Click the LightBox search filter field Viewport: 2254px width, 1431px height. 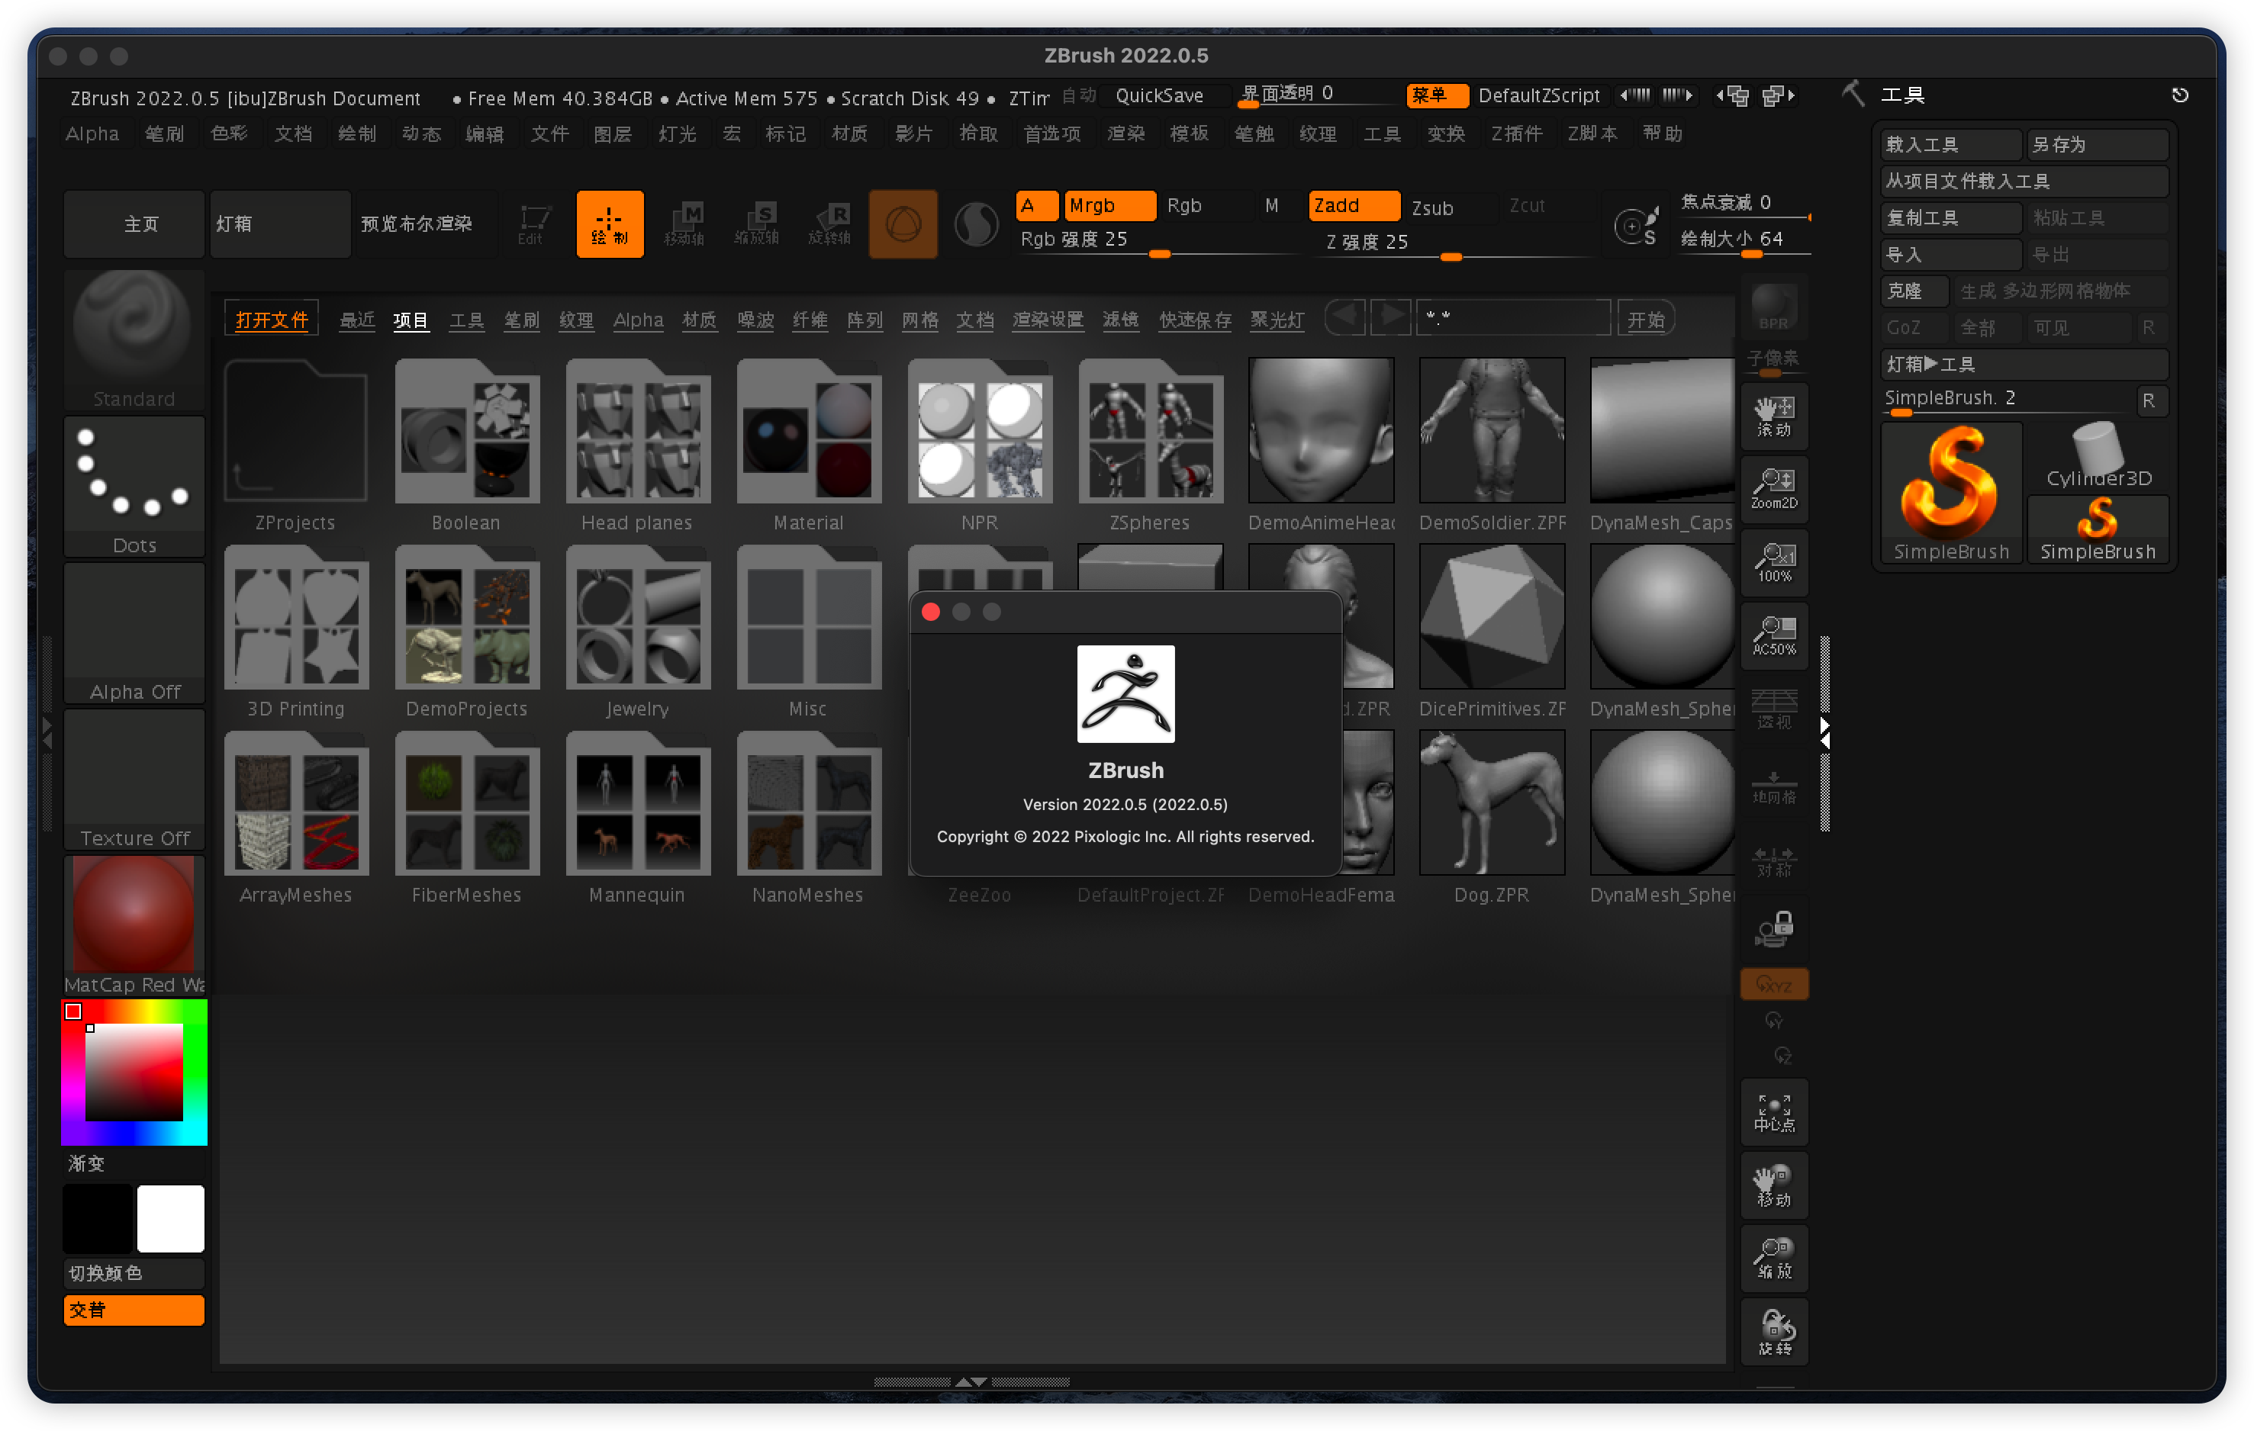pyautogui.click(x=1514, y=318)
